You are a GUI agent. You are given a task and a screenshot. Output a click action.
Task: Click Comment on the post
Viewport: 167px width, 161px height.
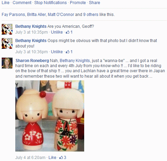pyautogui.click(x=22, y=3)
